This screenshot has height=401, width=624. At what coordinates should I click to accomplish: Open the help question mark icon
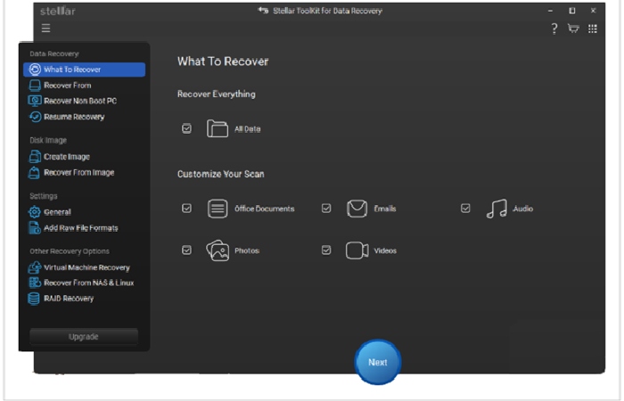(x=554, y=29)
